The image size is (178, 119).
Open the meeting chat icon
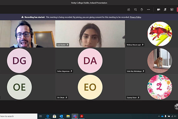(x=135, y=10)
